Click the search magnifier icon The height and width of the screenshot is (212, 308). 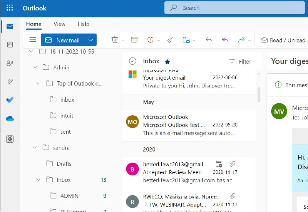point(174,8)
